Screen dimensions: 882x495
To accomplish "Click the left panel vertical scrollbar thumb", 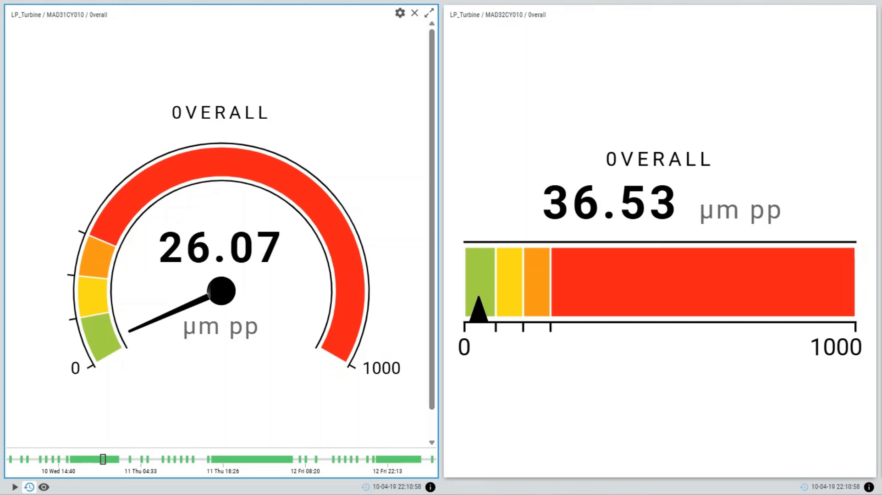I will point(431,219).
